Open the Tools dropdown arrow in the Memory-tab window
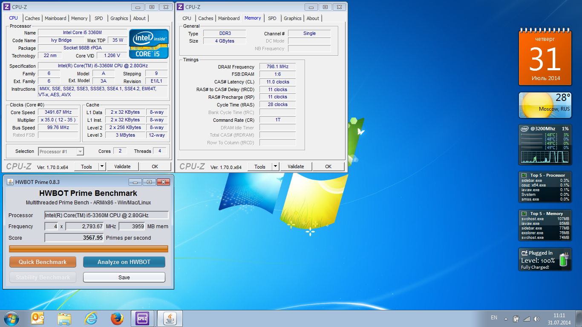The width and height of the screenshot is (582, 327). coord(276,166)
